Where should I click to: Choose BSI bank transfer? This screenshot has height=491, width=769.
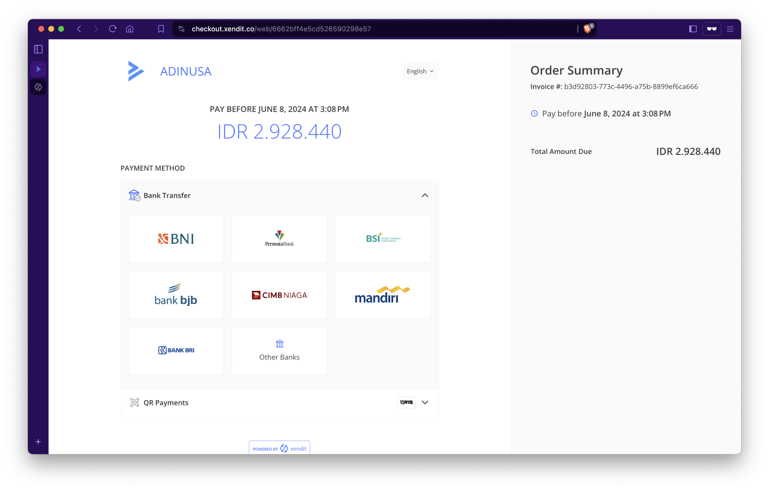[x=383, y=239]
